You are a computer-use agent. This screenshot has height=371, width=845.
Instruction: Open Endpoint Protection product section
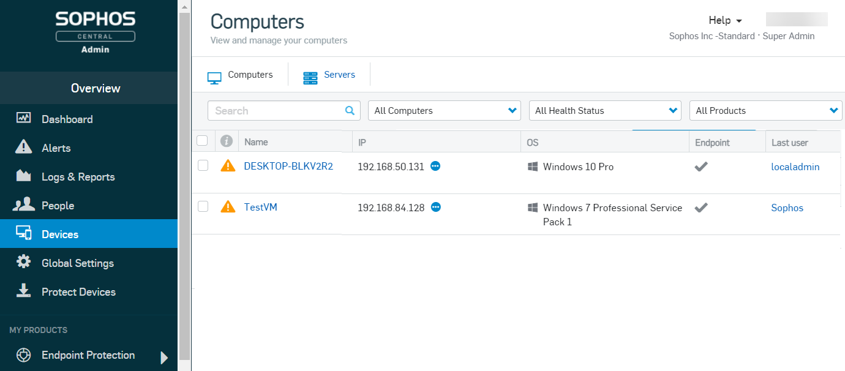(88, 355)
